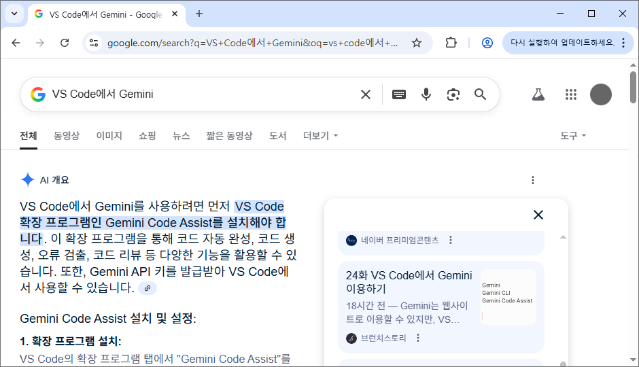View site information icon in address bar

click(x=94, y=43)
